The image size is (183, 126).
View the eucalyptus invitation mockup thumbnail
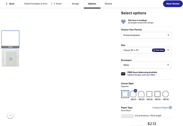tap(10, 58)
